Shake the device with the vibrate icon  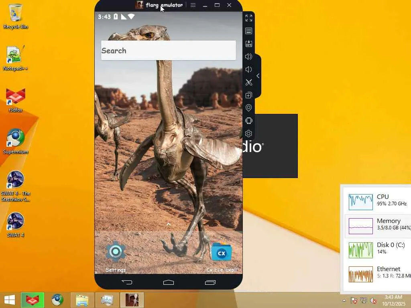[x=248, y=120]
